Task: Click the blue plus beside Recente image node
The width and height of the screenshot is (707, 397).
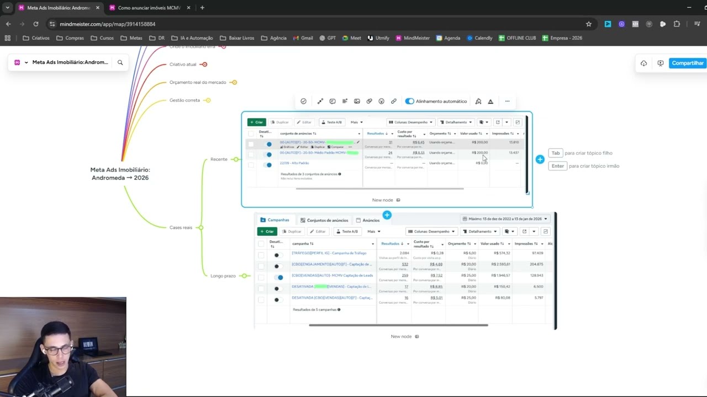Action: pyautogui.click(x=540, y=159)
